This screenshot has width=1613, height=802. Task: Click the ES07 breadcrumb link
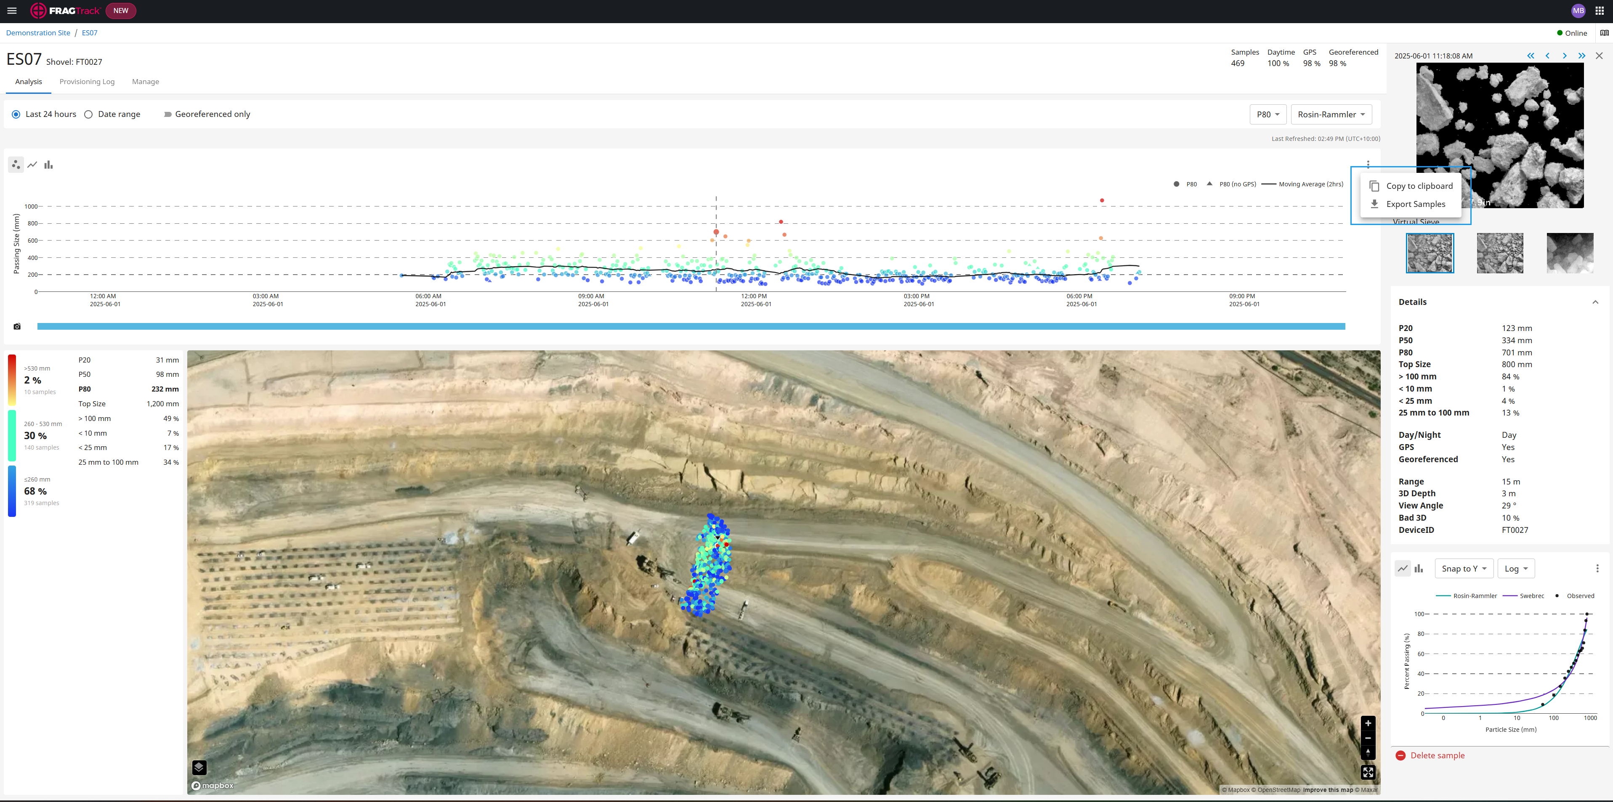click(x=90, y=33)
